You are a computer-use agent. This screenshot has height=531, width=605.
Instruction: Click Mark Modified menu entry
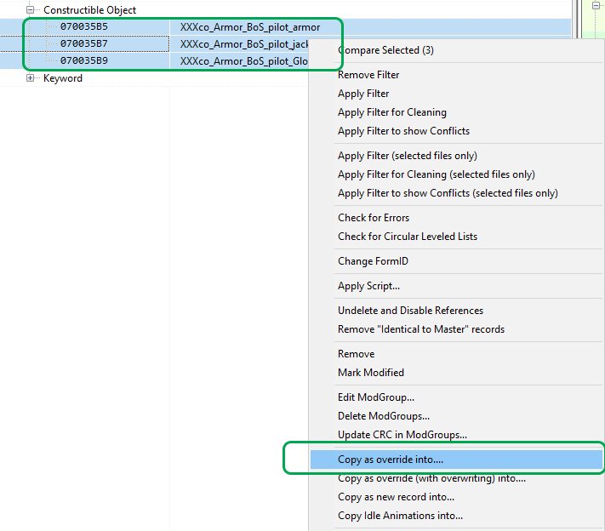tap(371, 373)
